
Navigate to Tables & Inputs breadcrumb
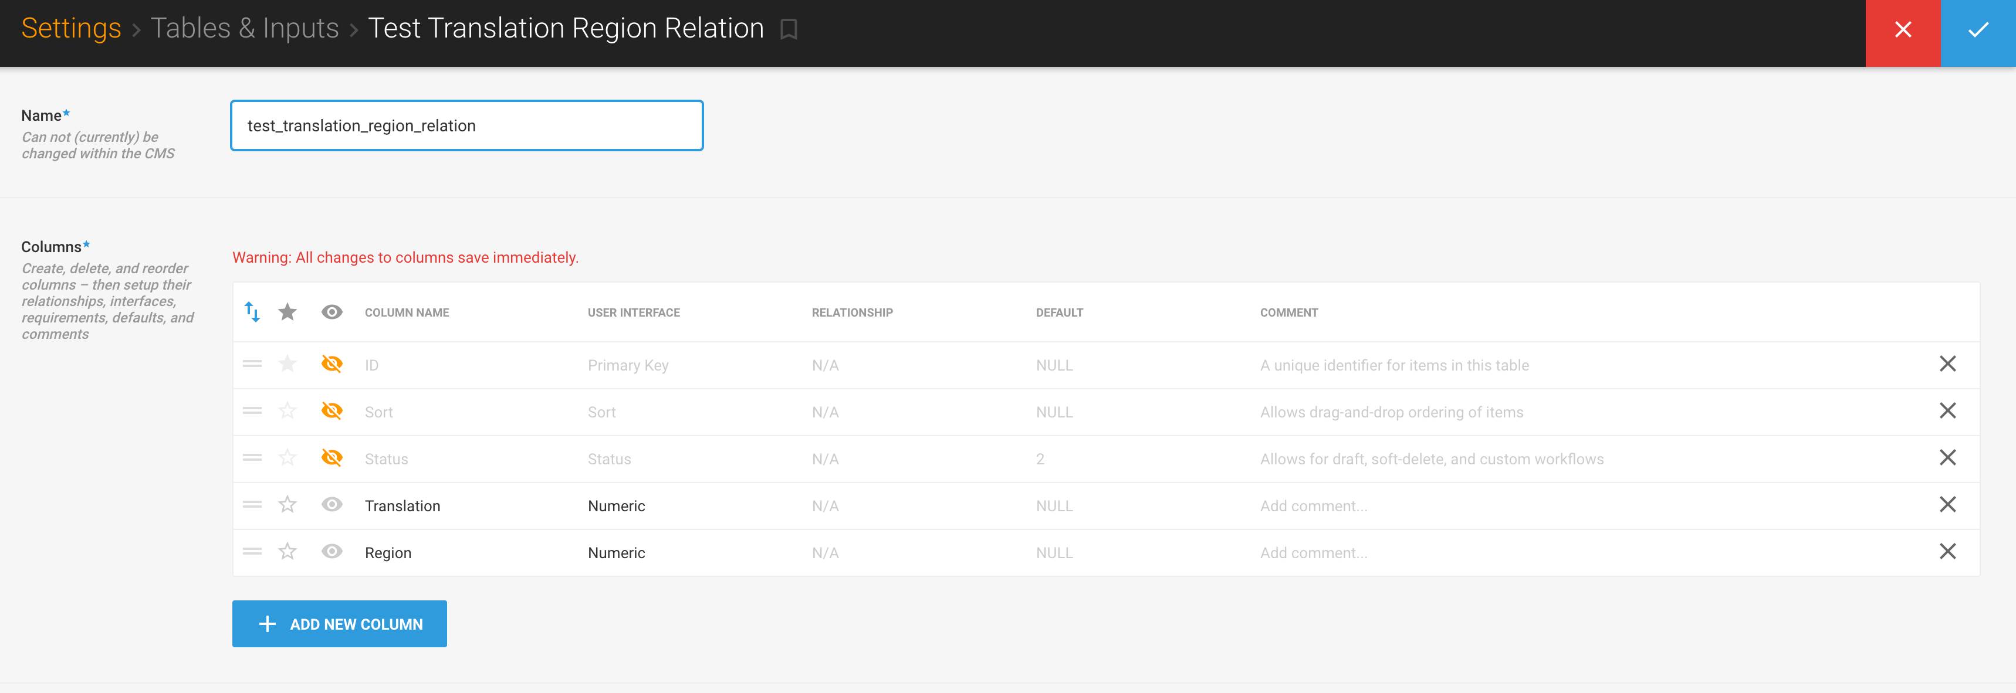244,29
